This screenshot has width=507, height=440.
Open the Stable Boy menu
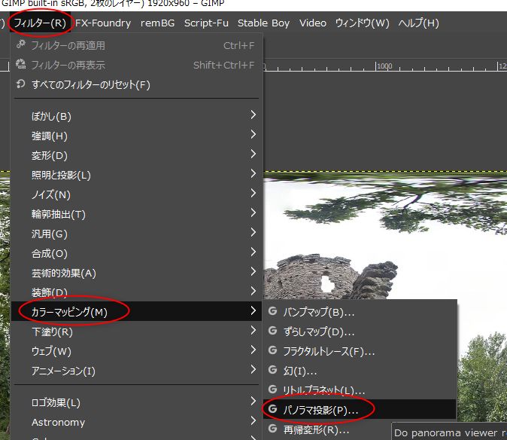click(263, 23)
